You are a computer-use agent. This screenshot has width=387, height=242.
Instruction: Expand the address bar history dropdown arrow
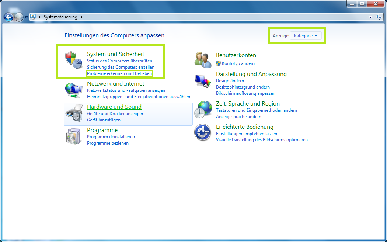(x=370, y=17)
